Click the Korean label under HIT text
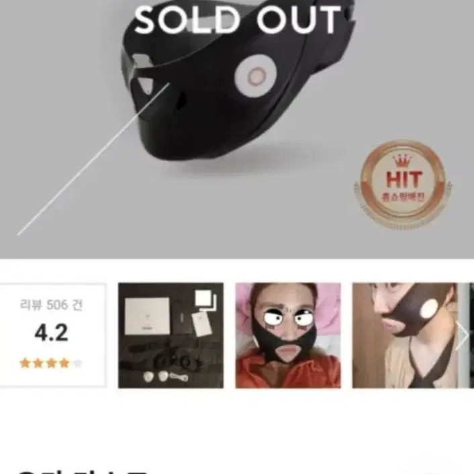Screen dimensions: 474x474 click(x=403, y=197)
